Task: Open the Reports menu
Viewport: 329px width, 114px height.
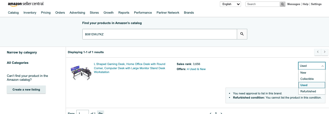Action: pyautogui.click(x=124, y=12)
